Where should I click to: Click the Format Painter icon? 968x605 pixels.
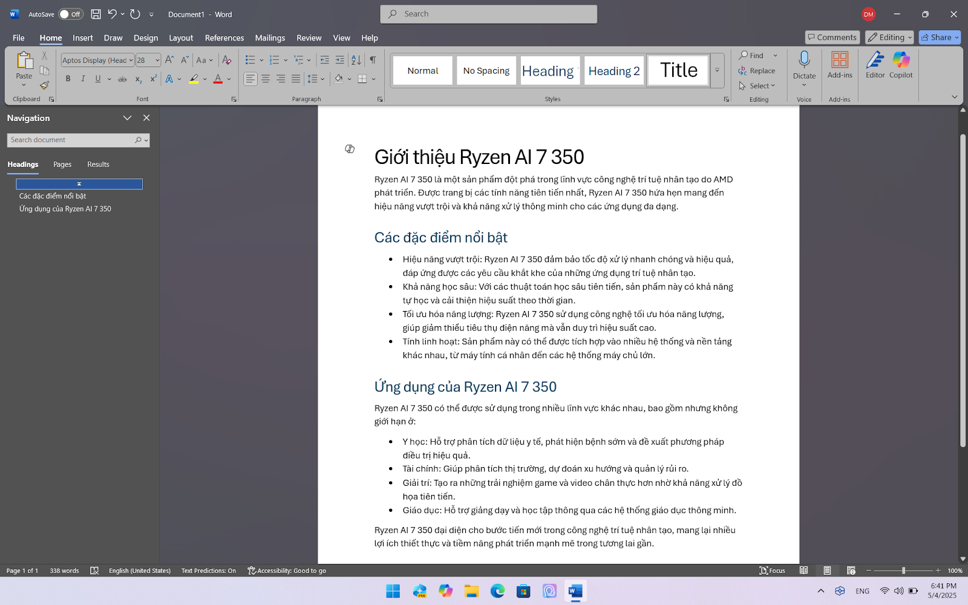click(44, 85)
